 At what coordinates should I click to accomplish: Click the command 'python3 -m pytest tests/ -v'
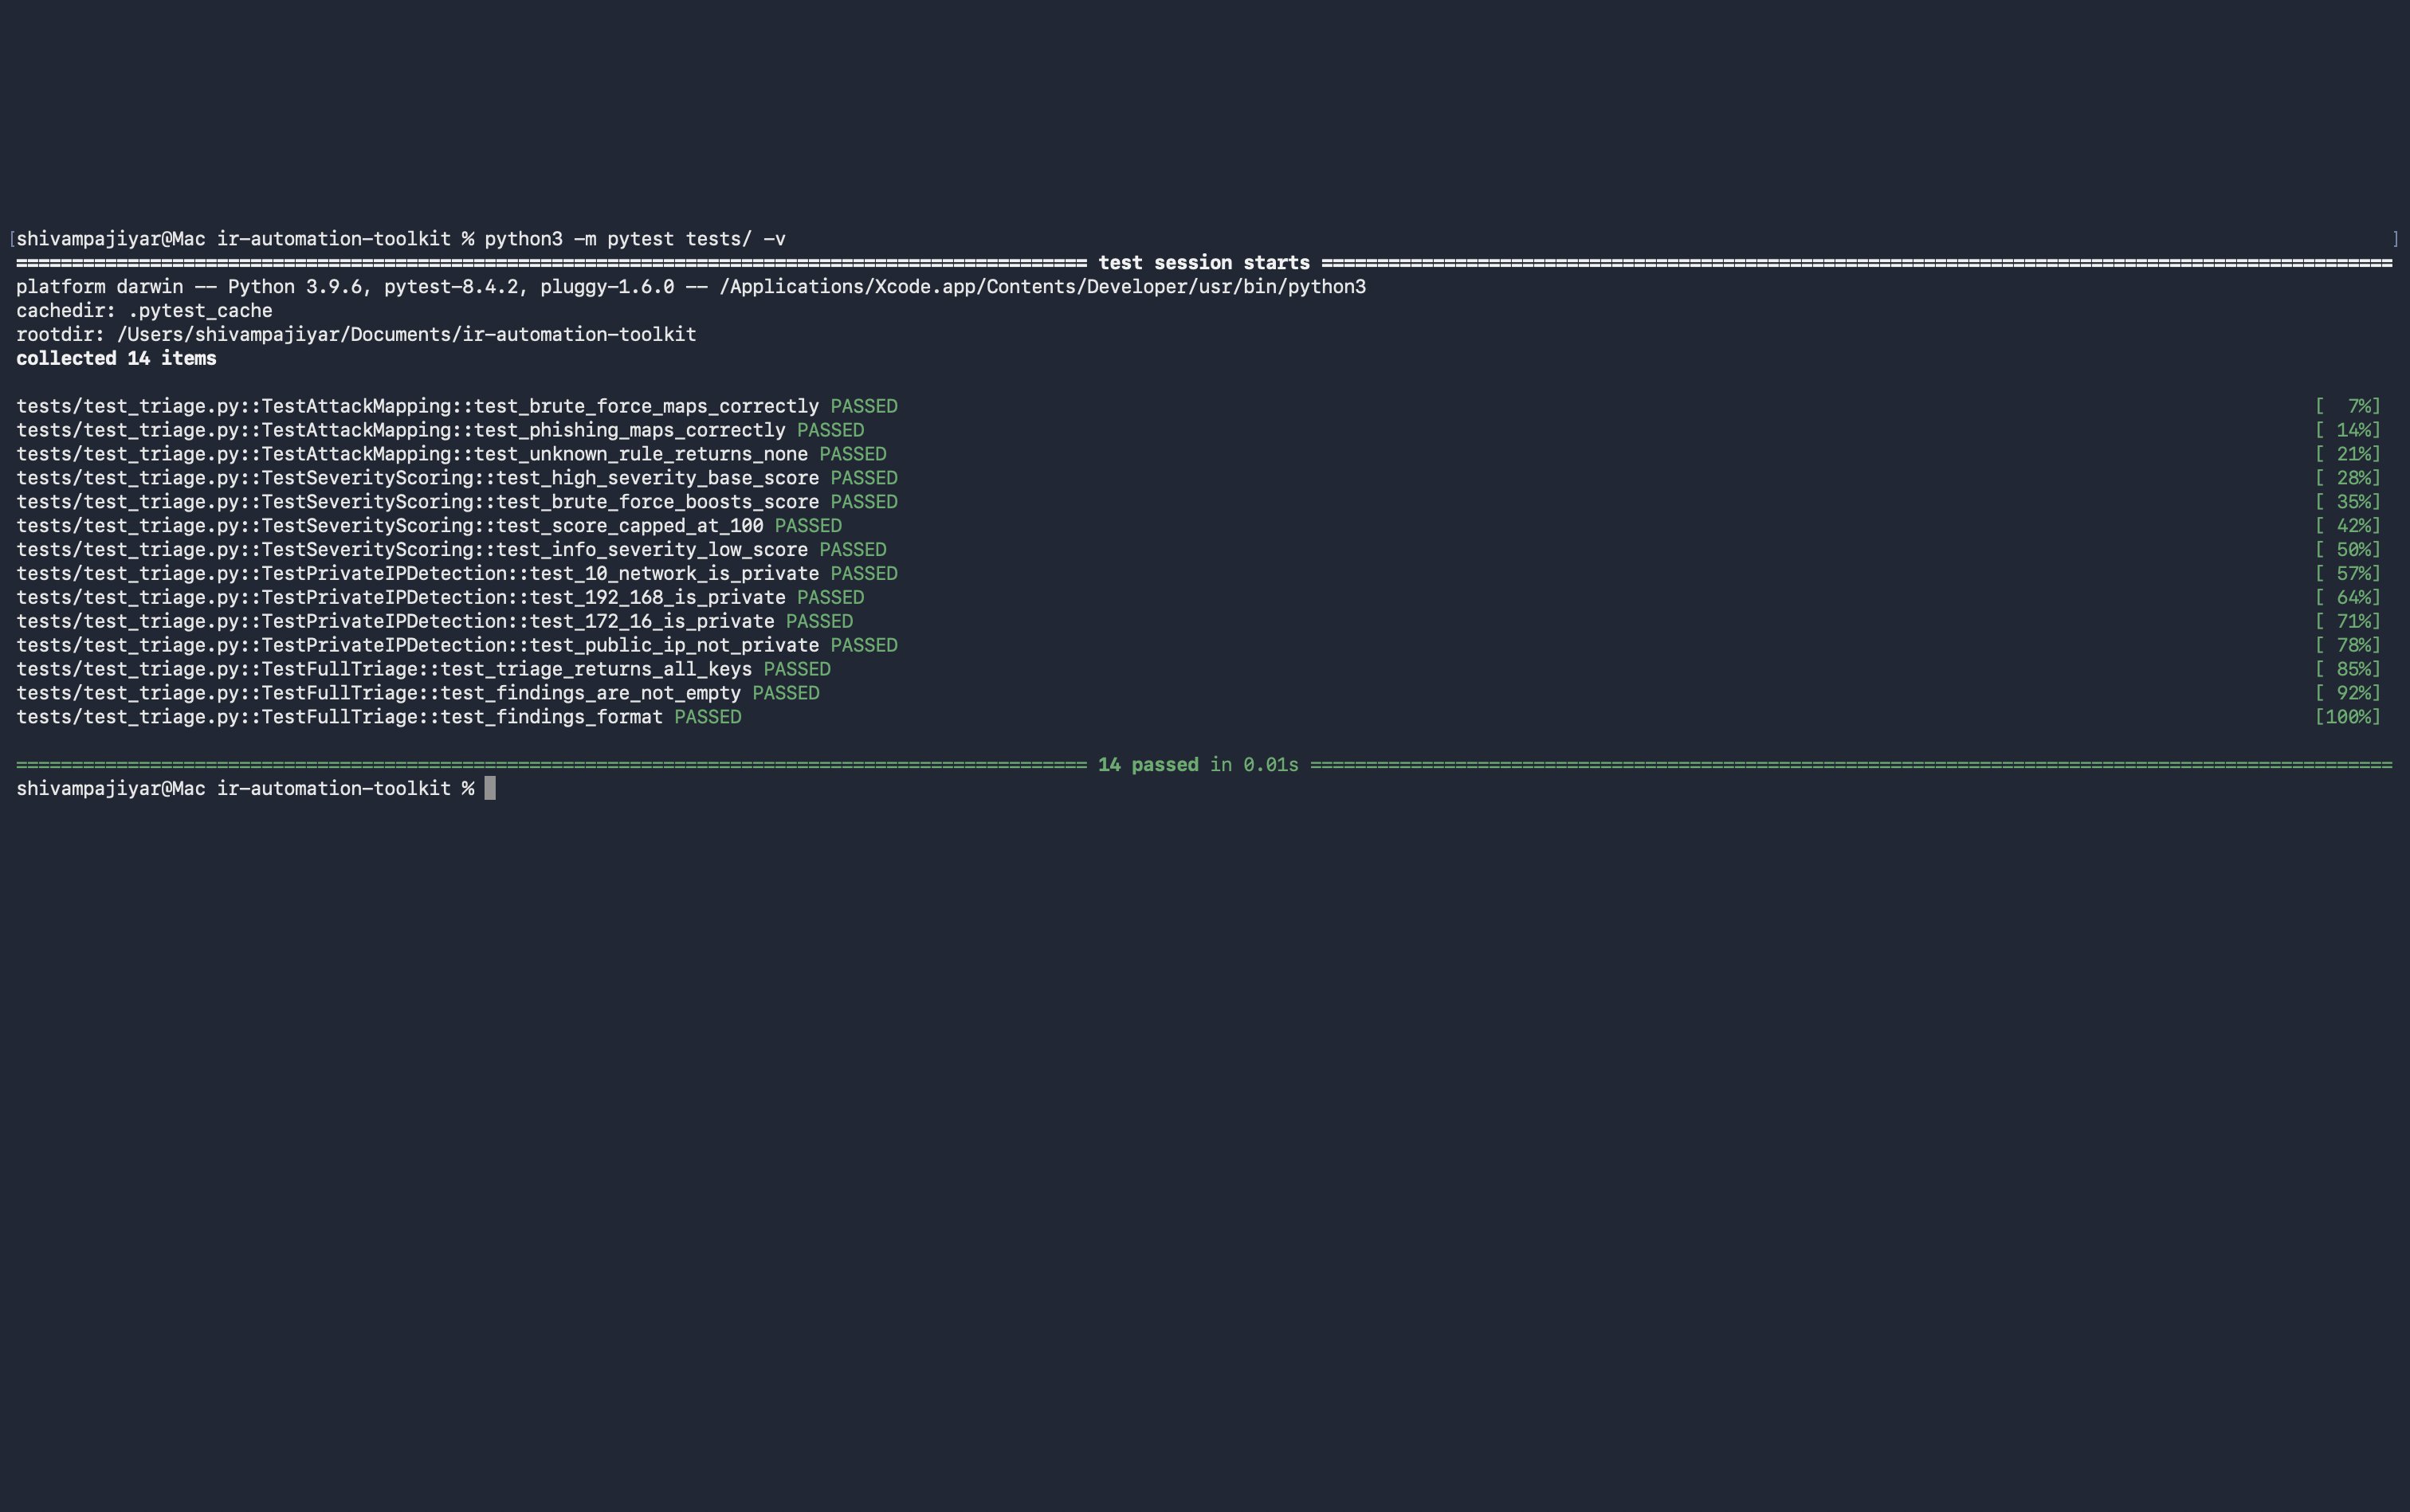click(635, 239)
